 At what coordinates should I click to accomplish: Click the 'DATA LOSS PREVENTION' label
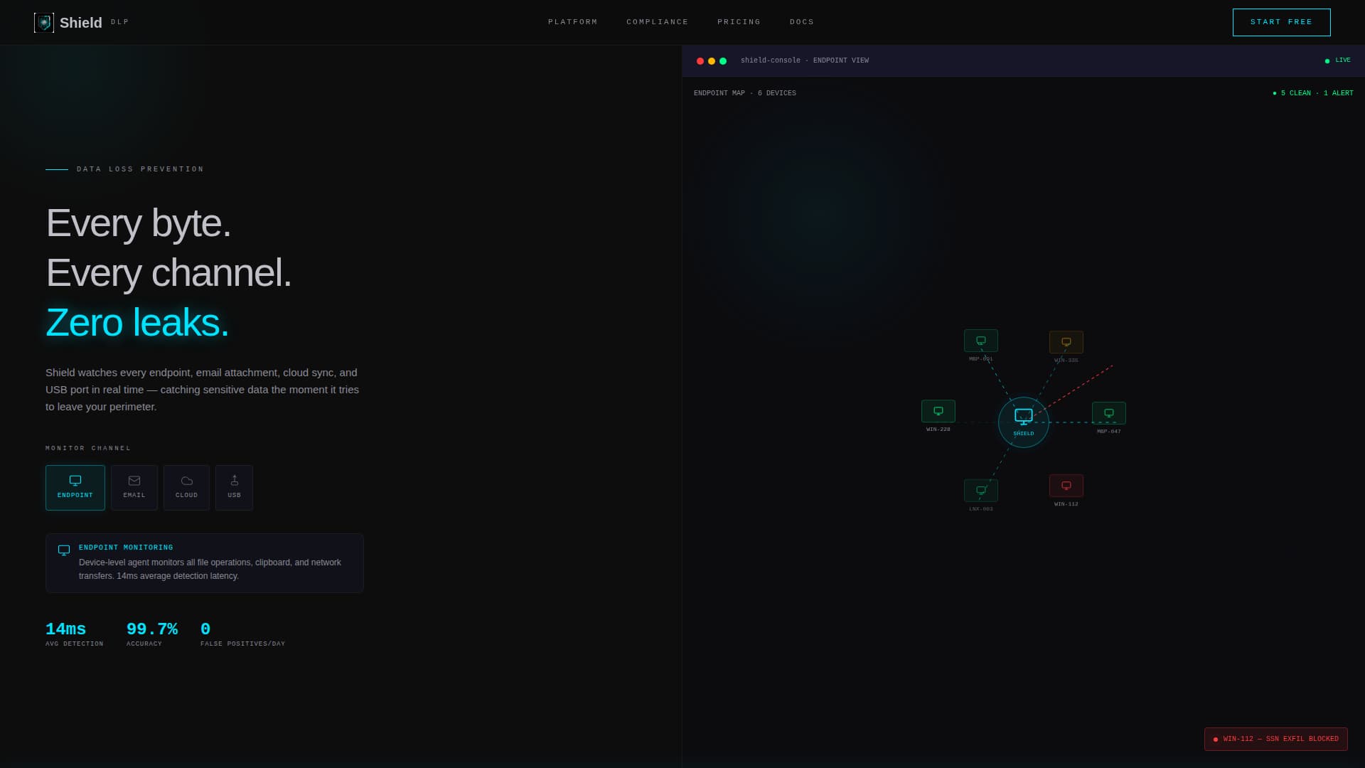coord(140,169)
